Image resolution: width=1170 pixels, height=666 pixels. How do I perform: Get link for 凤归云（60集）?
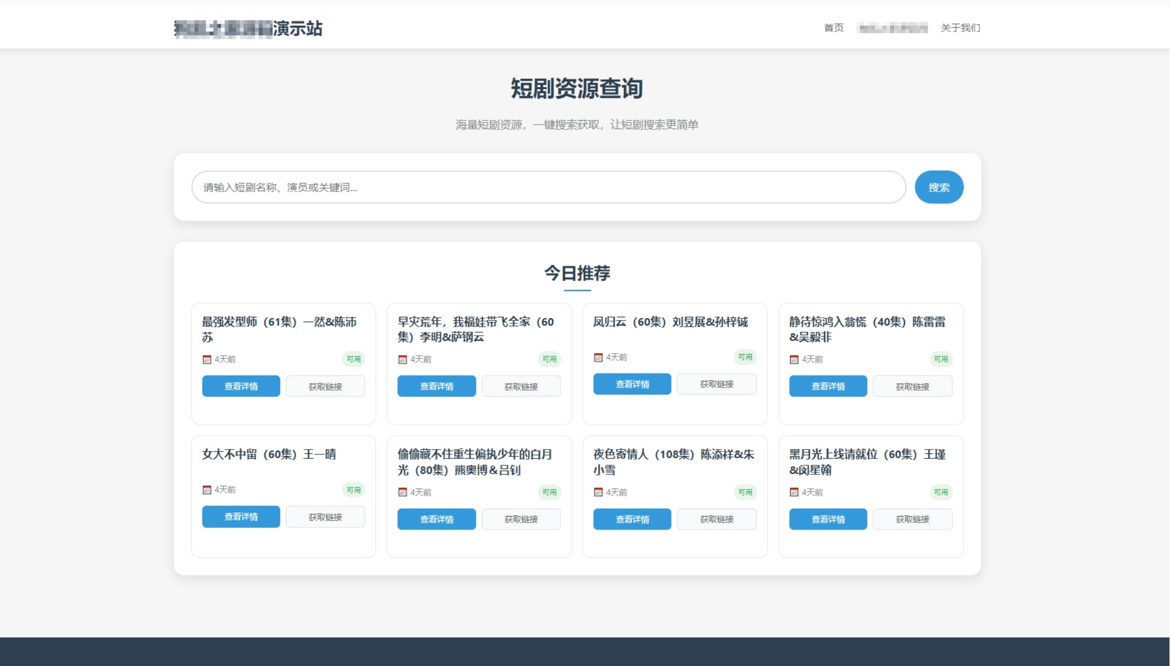[717, 384]
